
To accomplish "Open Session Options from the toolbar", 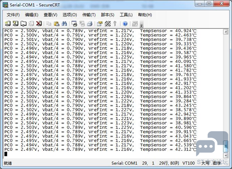I will coord(100,24).
